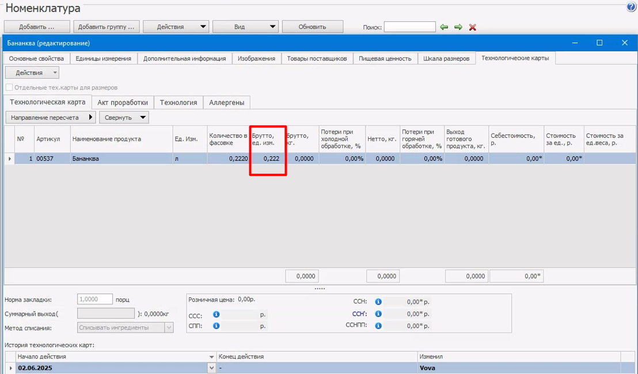
Task: Click the info icon next to ССС
Action: click(217, 315)
